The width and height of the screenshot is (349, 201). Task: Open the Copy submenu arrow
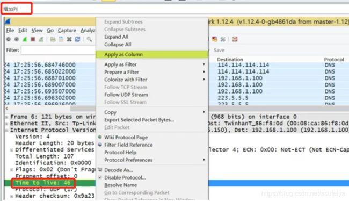tap(203, 112)
